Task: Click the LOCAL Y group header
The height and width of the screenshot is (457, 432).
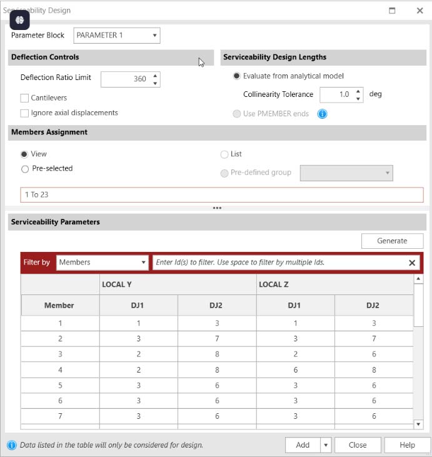Action: click(x=178, y=284)
